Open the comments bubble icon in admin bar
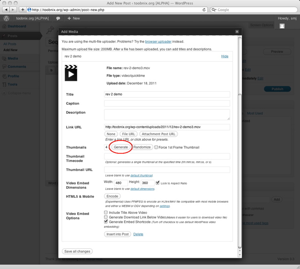 tap(58, 18)
